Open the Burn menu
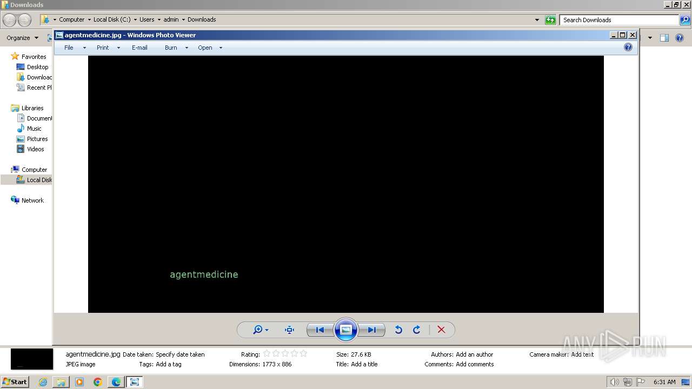This screenshot has height=389, width=692. [171, 48]
